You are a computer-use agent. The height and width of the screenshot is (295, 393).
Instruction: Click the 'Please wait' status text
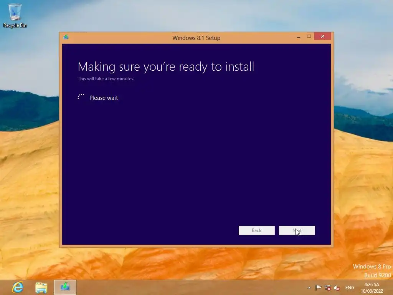coord(104,98)
